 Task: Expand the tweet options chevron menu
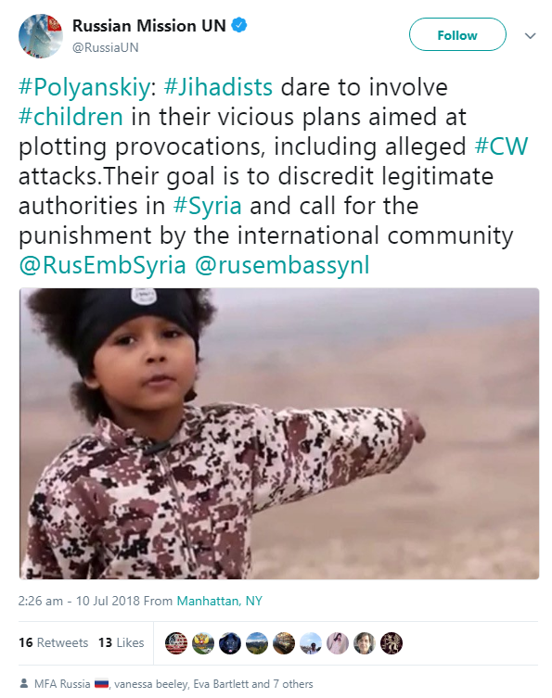(x=530, y=35)
